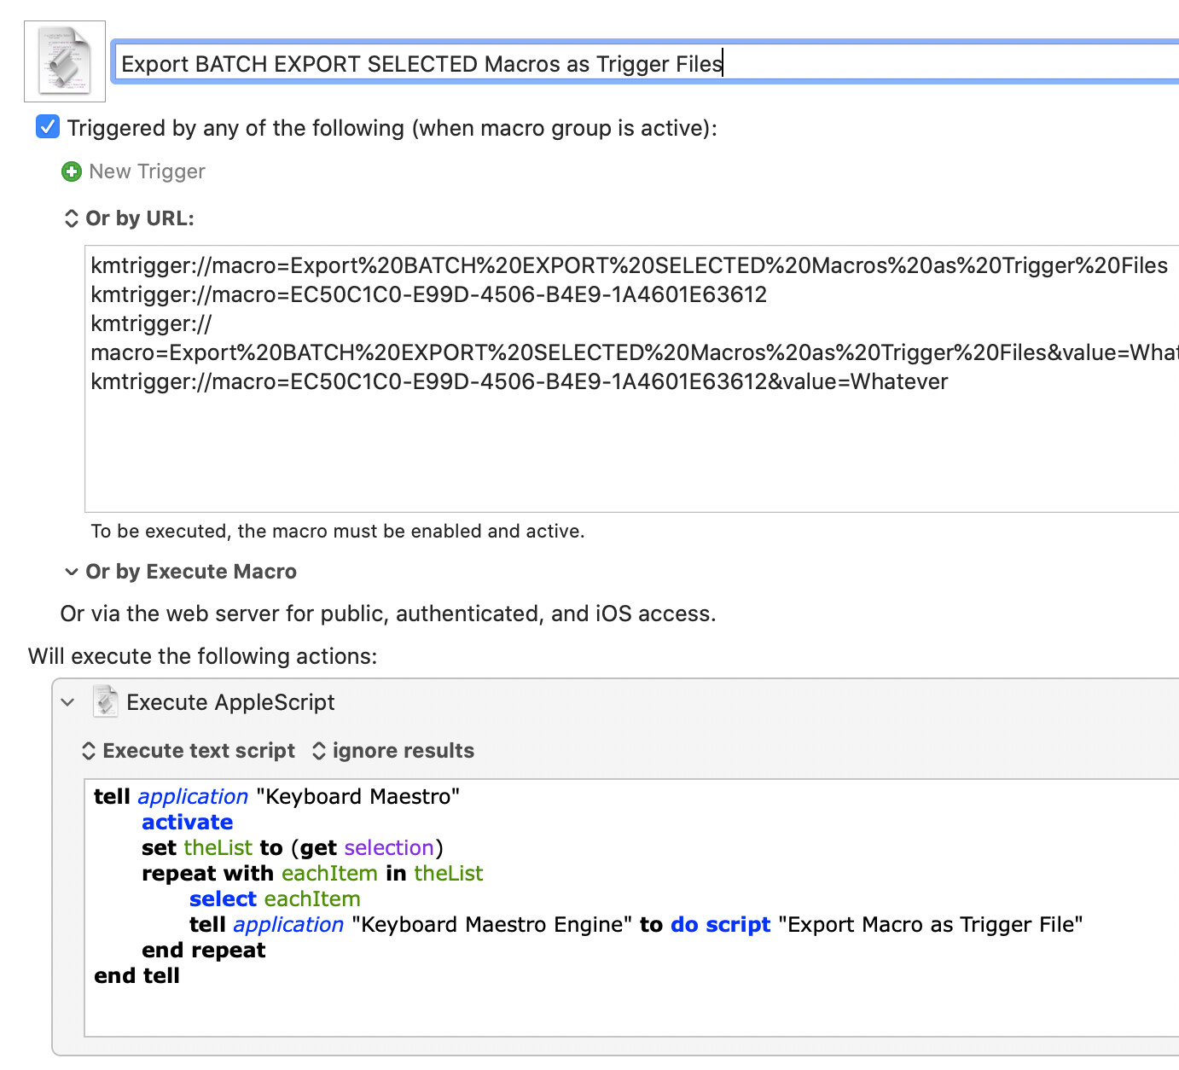The height and width of the screenshot is (1070, 1179).
Task: Click the Execute AppleScript action icon
Action: pos(105,701)
